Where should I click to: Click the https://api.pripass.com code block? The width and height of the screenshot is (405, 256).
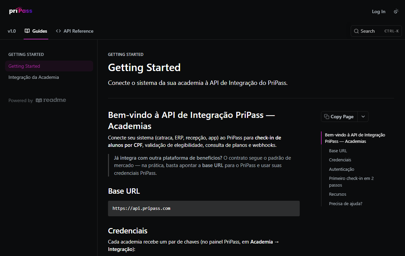[204, 209]
